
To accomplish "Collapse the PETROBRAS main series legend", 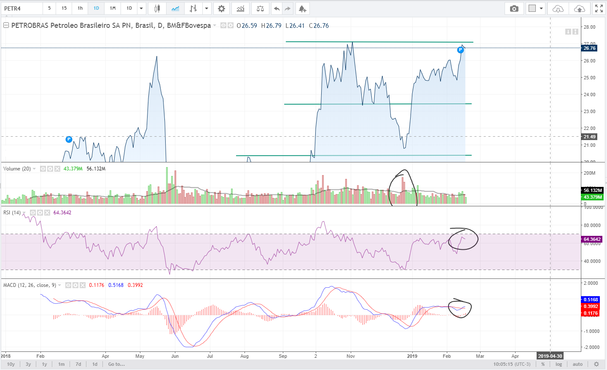I will (x=6, y=25).
